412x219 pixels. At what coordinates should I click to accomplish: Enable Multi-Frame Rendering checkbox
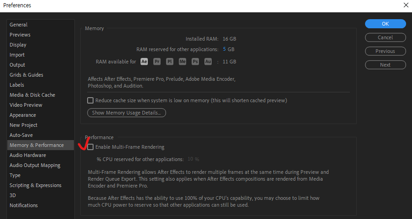point(90,147)
